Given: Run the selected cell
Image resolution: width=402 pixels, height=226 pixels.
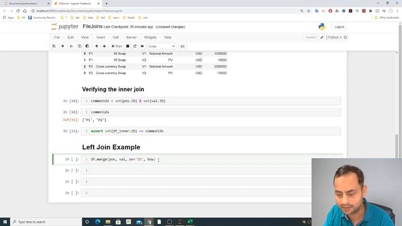Looking at the screenshot, I should [x=117, y=46].
